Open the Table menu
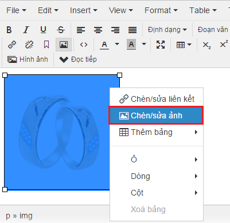The image size is (230, 223). (203, 10)
